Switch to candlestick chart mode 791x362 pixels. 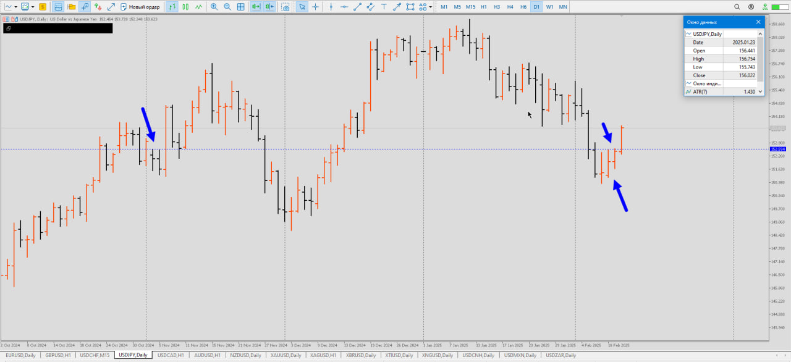tap(185, 7)
